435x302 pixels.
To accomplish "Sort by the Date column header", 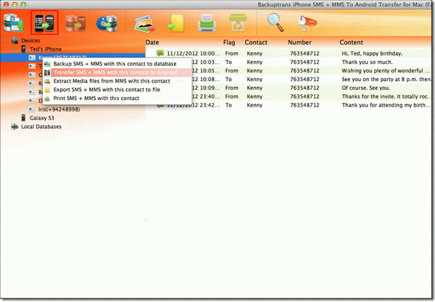I will point(152,43).
